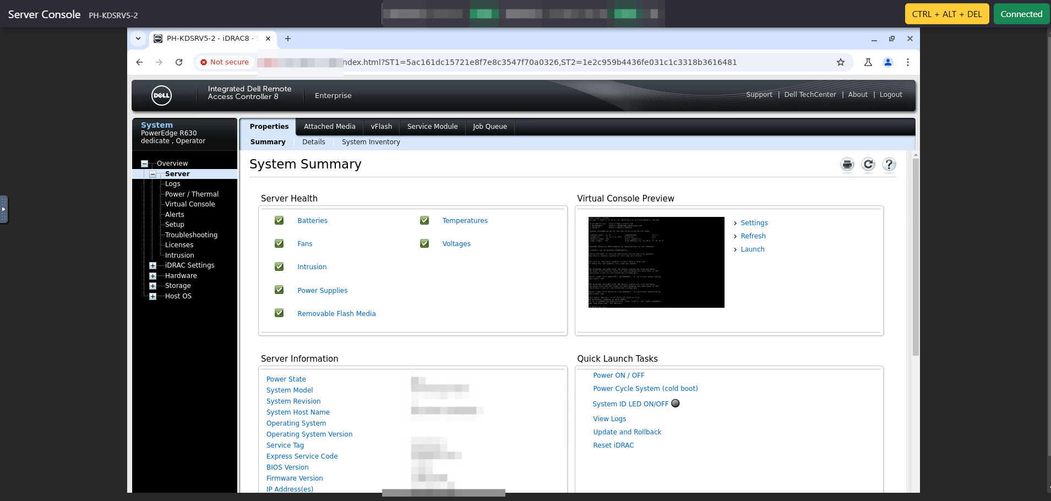Open the tab search dropdown
The image size is (1051, 501).
pyautogui.click(x=138, y=39)
